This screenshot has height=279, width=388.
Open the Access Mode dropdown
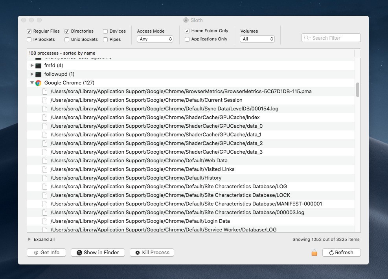pos(155,39)
